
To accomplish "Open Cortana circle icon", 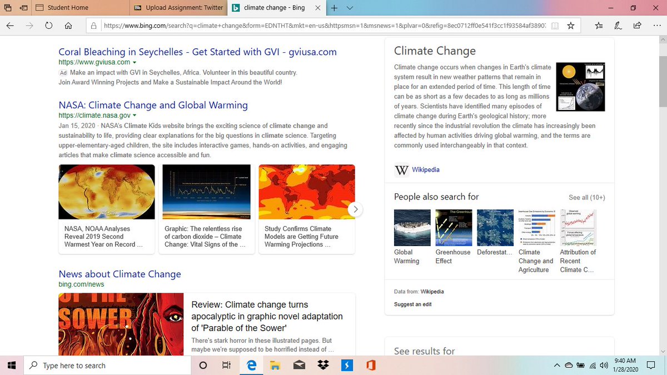I will tap(203, 365).
